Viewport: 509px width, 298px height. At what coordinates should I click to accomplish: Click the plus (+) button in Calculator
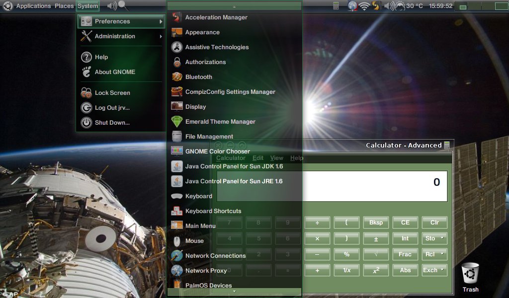[x=317, y=270]
